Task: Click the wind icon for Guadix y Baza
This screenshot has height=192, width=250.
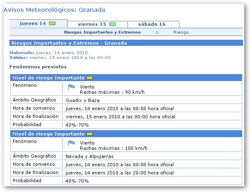Action: (x=72, y=87)
